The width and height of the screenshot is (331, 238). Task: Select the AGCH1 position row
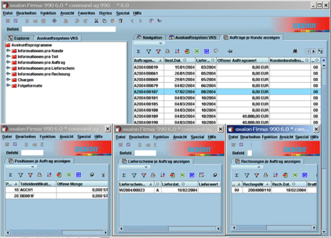57,190
